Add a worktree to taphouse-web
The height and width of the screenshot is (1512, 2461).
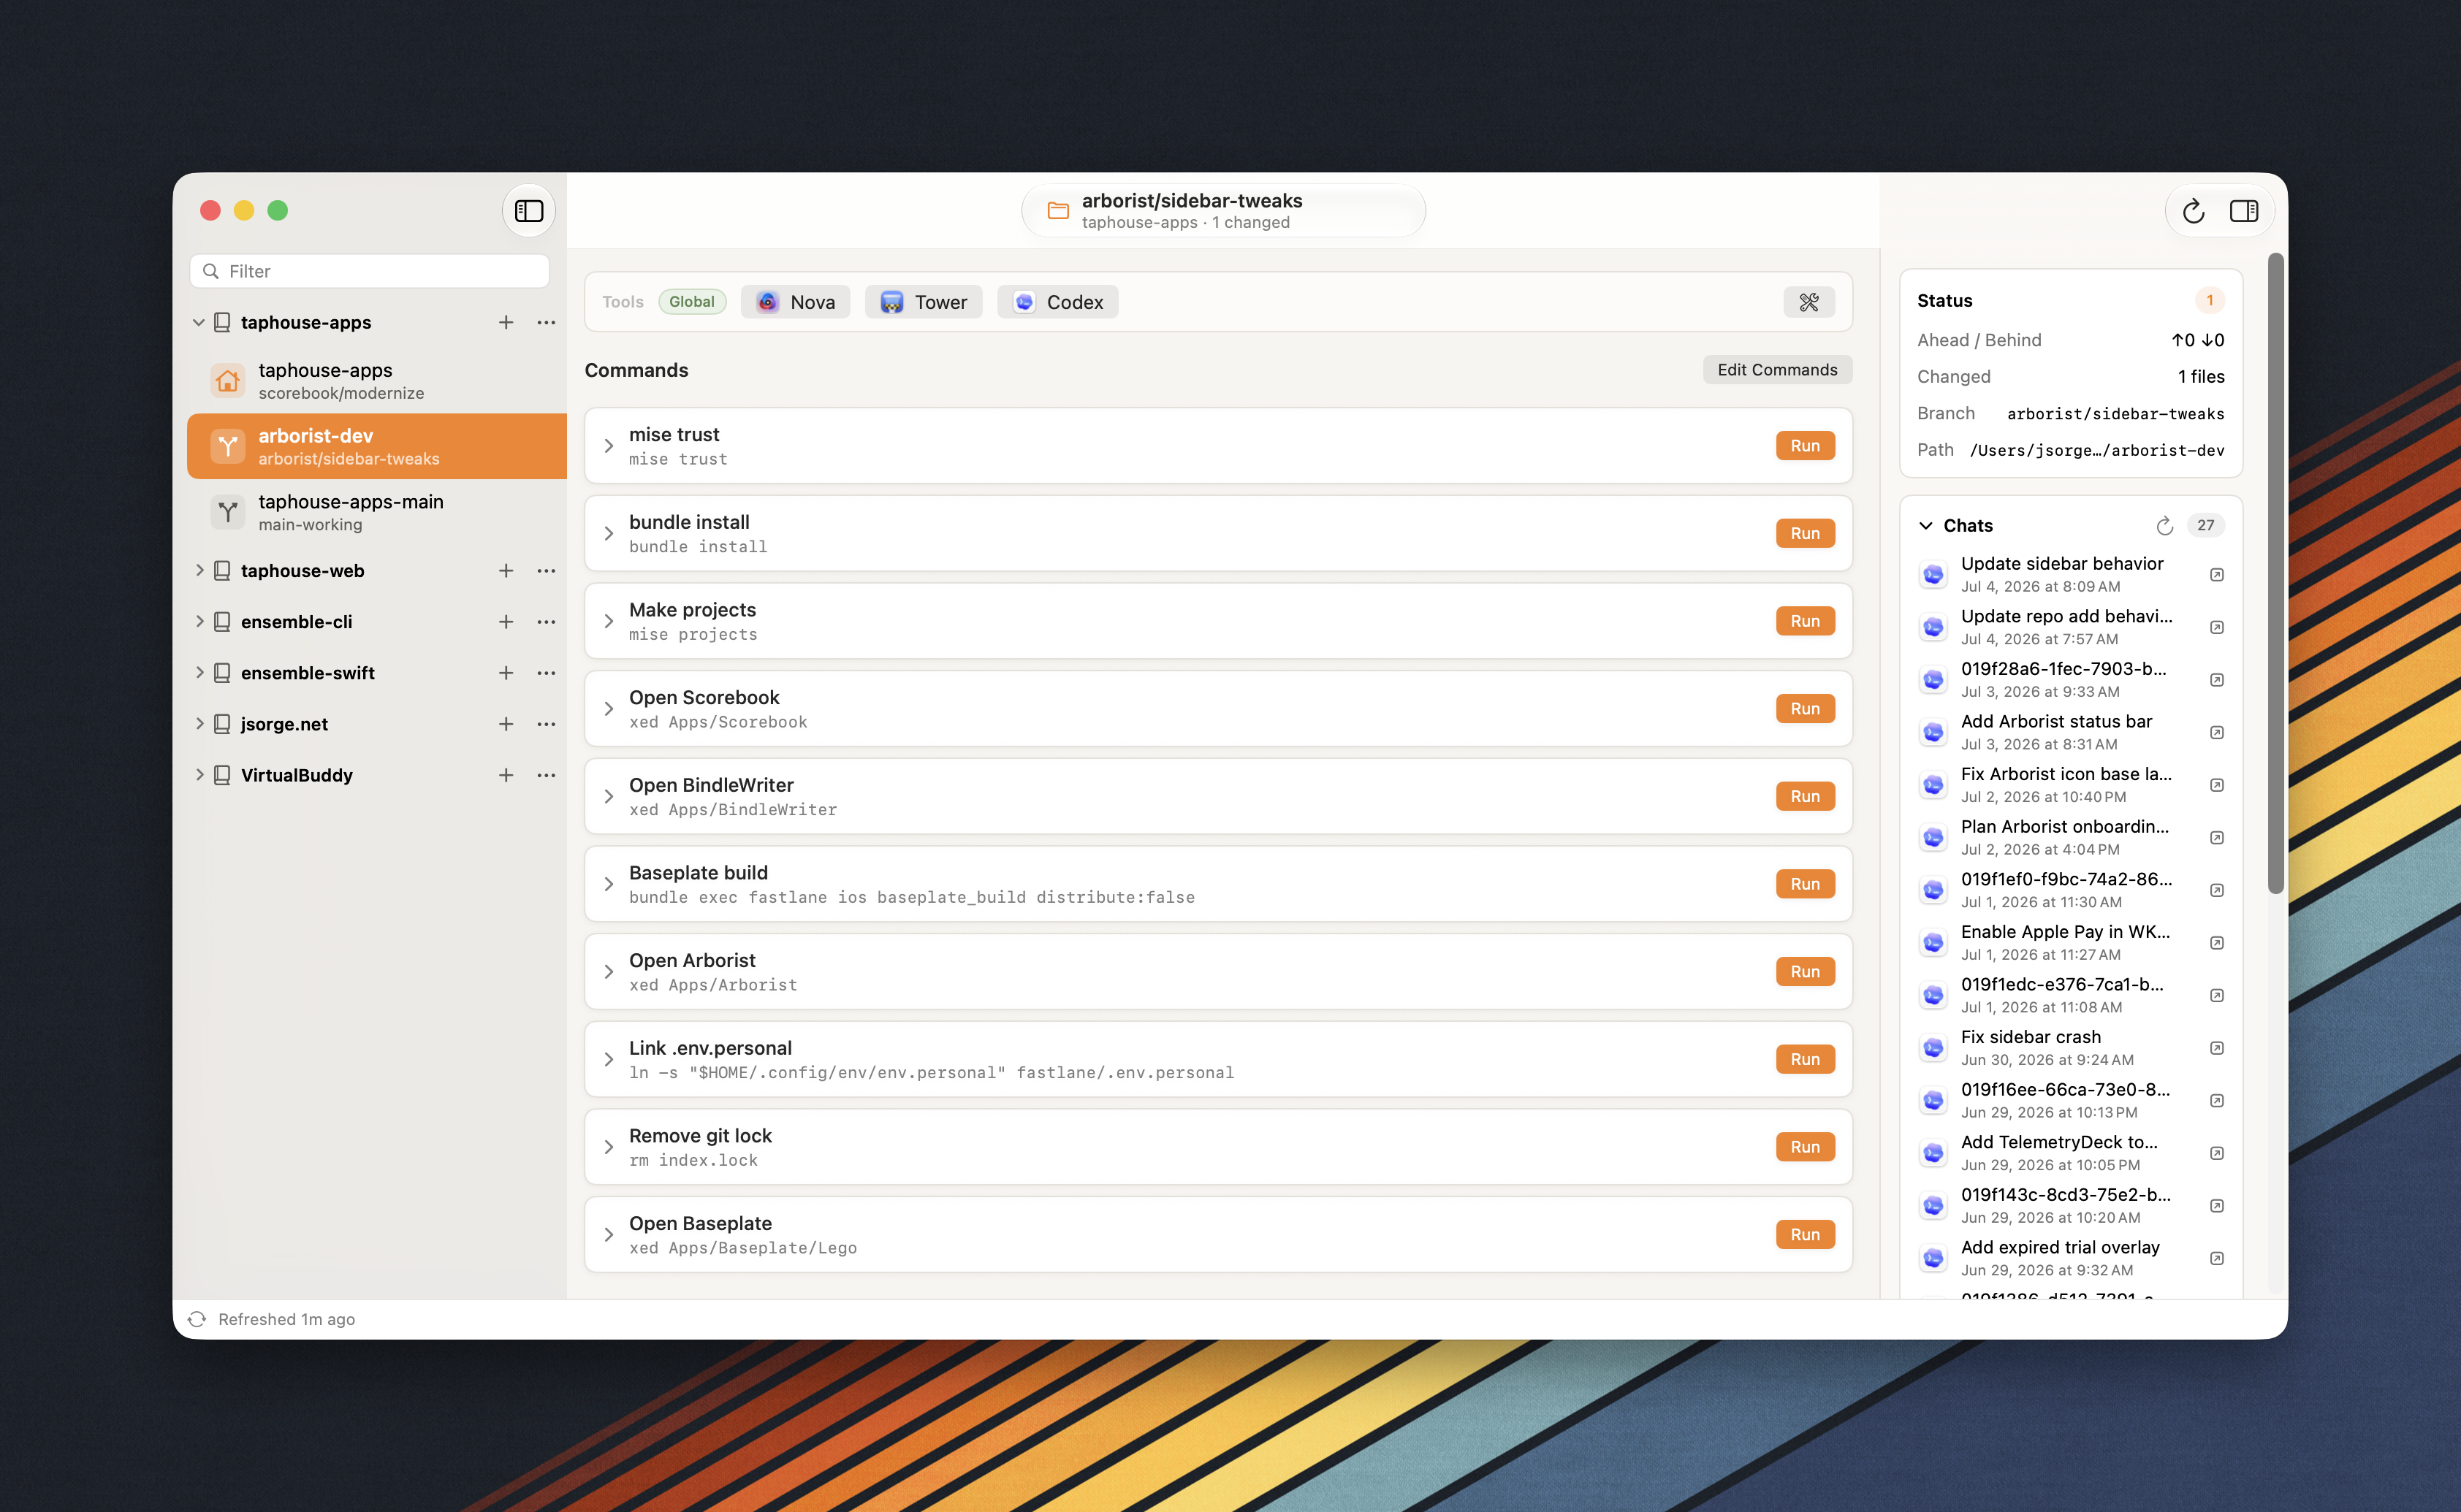[506, 571]
